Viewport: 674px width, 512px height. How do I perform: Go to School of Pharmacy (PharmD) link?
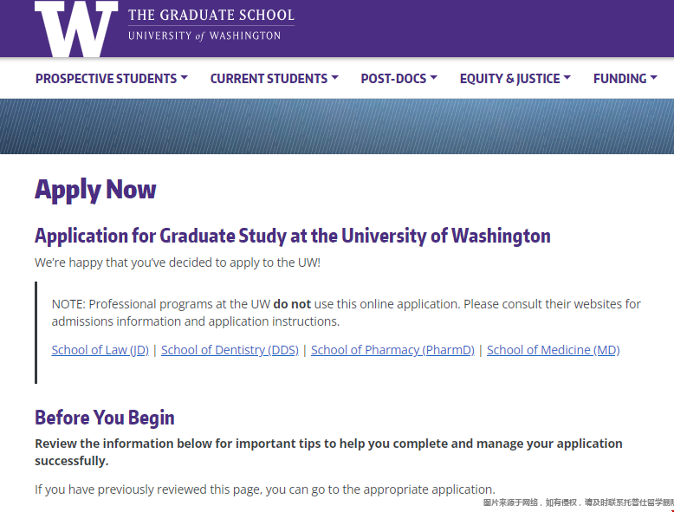tap(393, 350)
